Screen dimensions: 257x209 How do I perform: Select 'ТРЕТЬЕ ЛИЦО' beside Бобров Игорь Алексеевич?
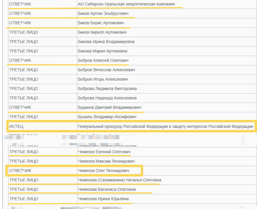(x=23, y=79)
